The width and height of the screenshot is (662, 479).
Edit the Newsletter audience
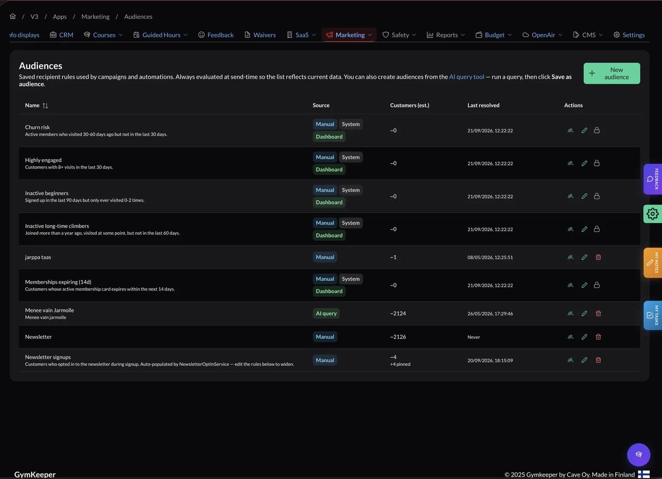point(584,337)
